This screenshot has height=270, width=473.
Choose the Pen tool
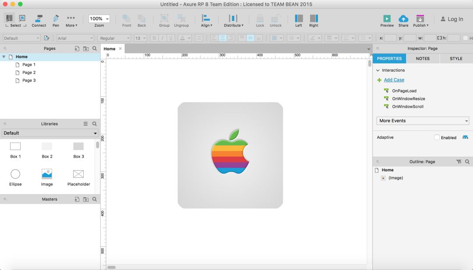56,21
